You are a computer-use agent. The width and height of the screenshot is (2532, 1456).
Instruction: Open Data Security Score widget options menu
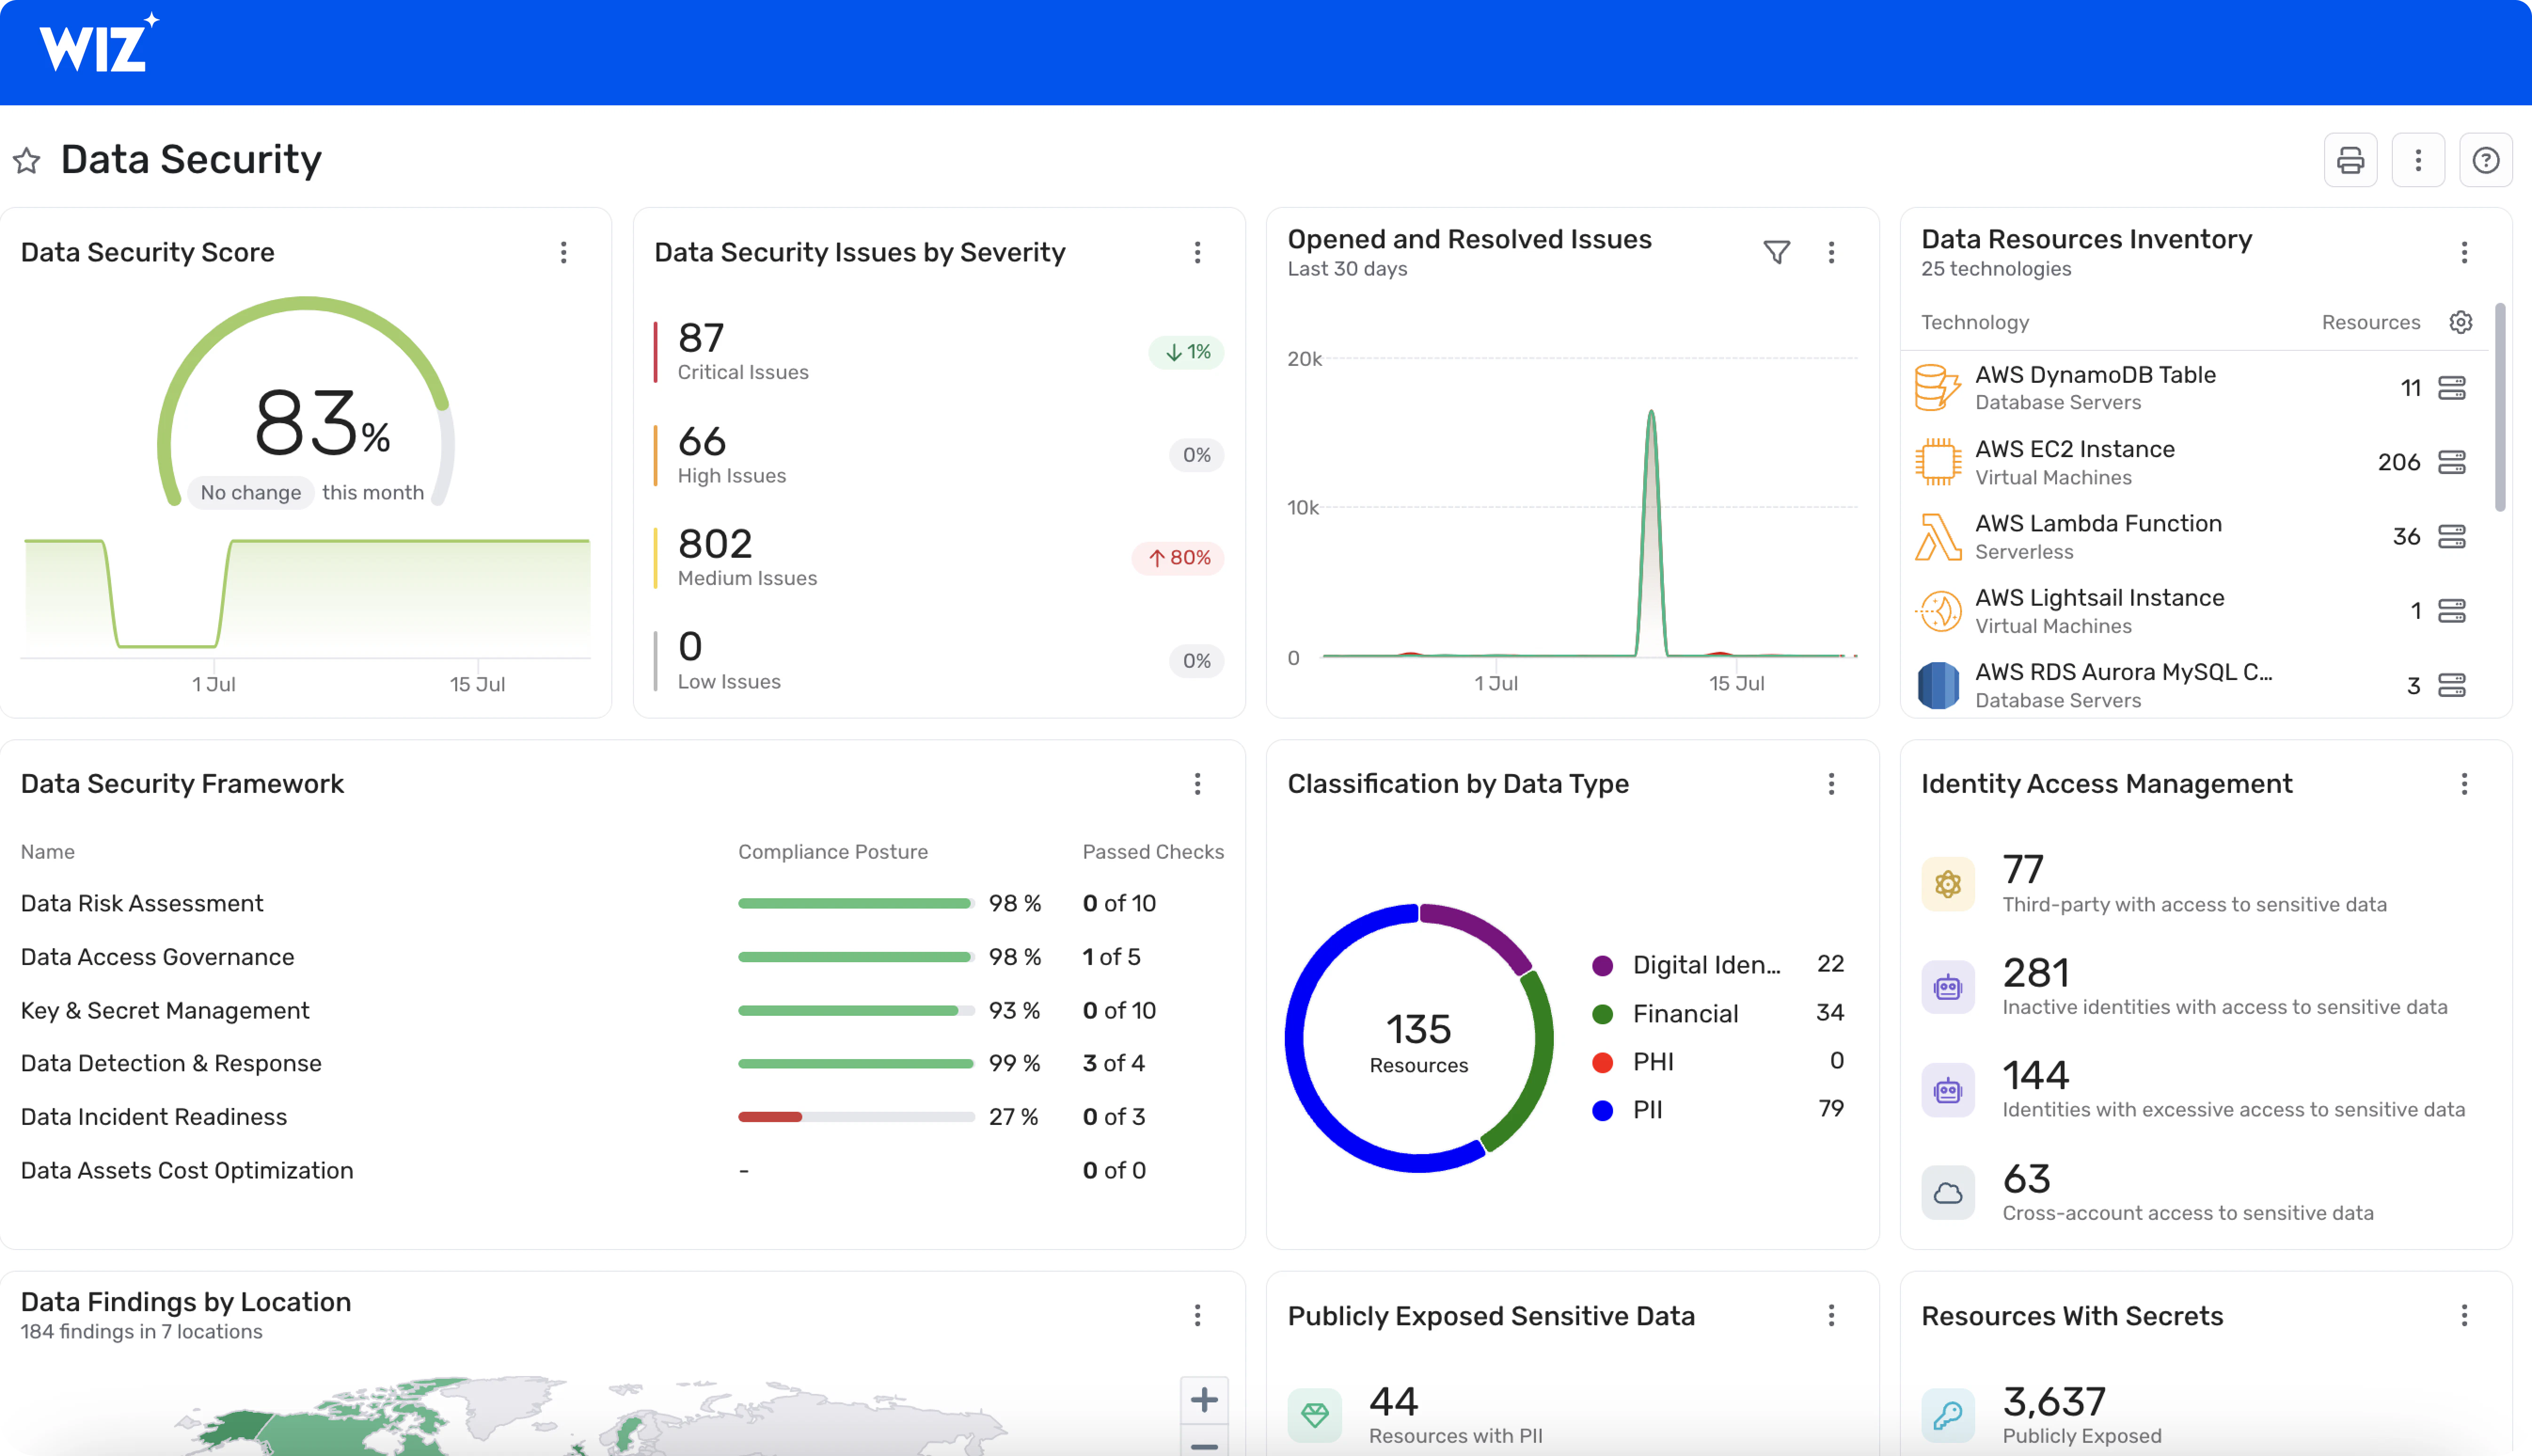tap(564, 252)
